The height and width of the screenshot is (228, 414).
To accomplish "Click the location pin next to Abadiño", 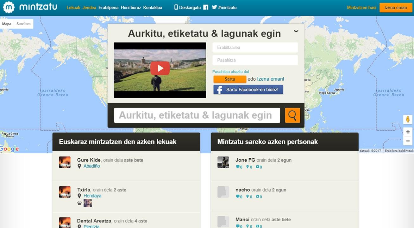I will (79, 166).
